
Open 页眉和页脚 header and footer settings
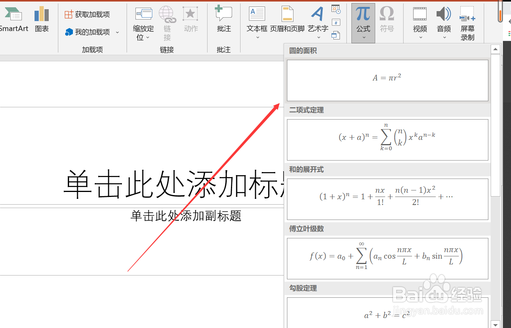[287, 19]
